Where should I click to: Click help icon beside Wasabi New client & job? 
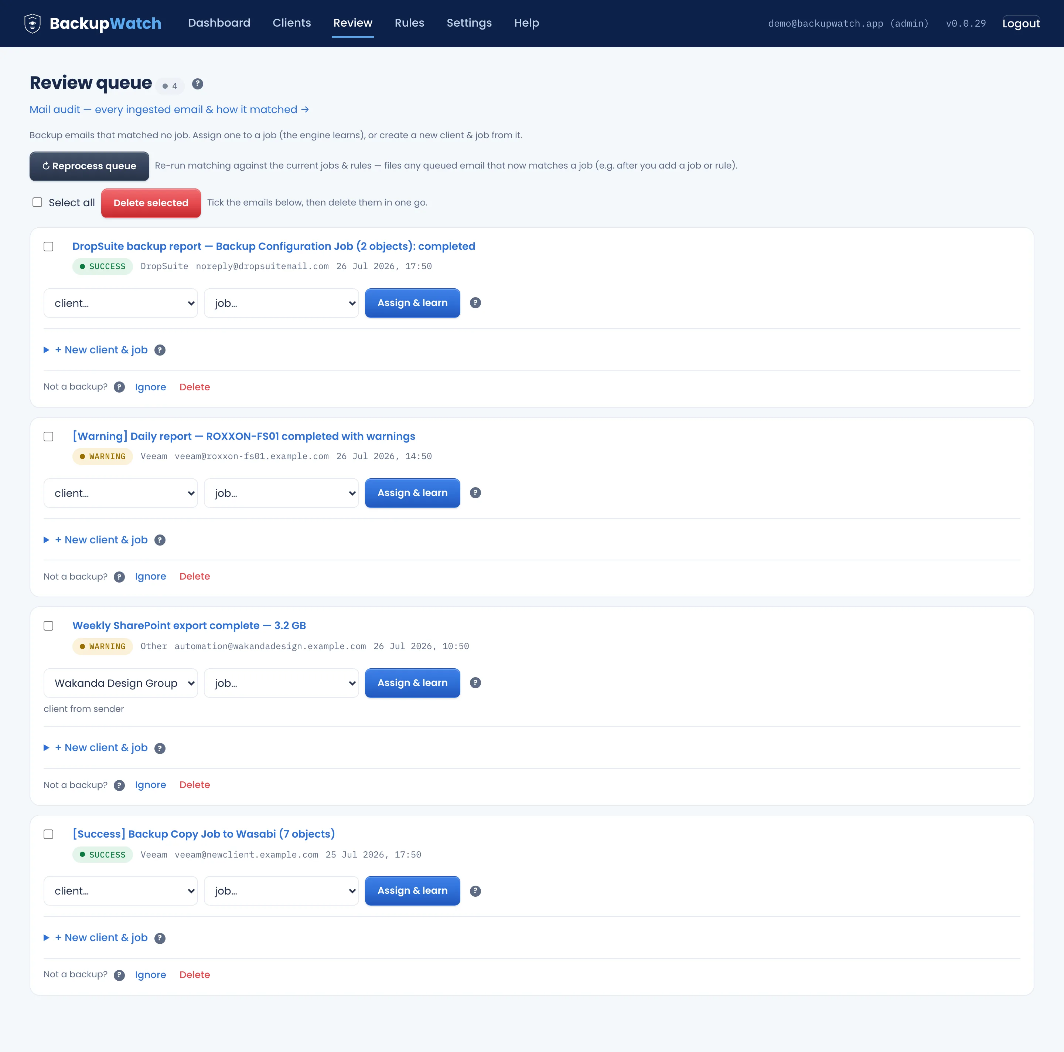click(x=160, y=938)
